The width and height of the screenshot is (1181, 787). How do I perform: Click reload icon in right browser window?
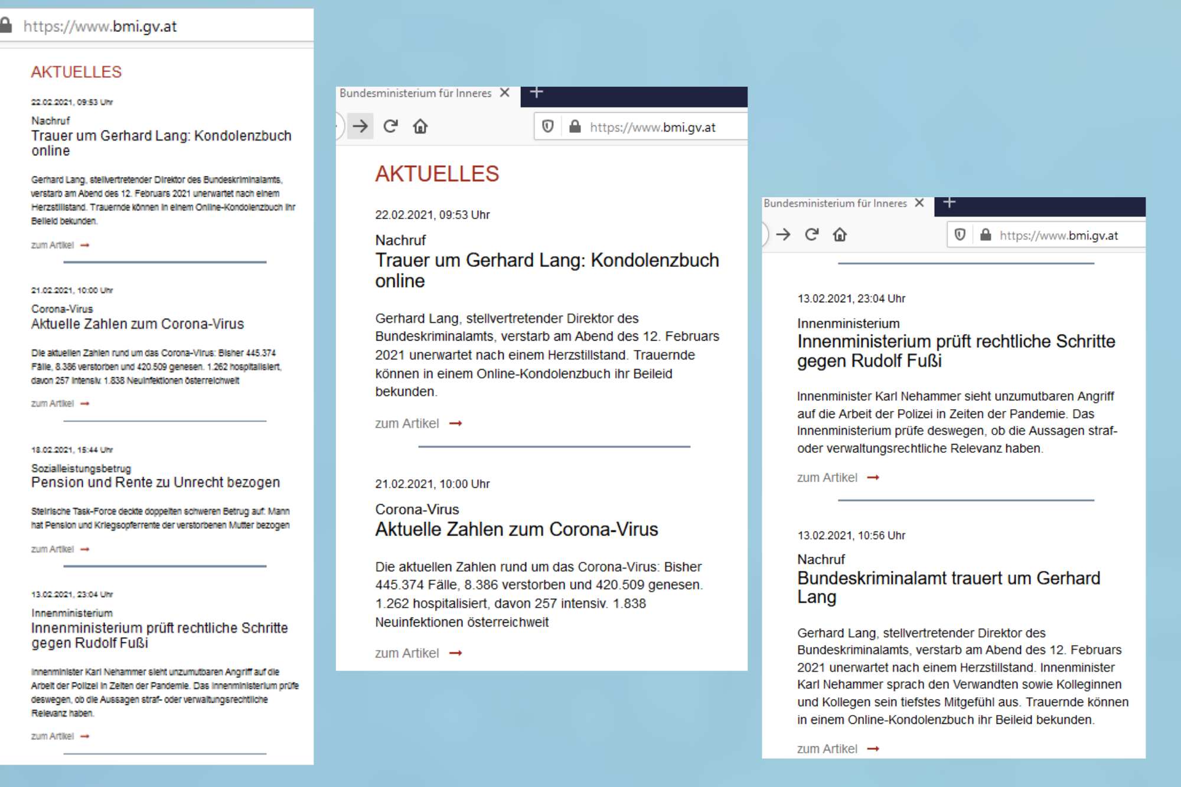pos(811,235)
